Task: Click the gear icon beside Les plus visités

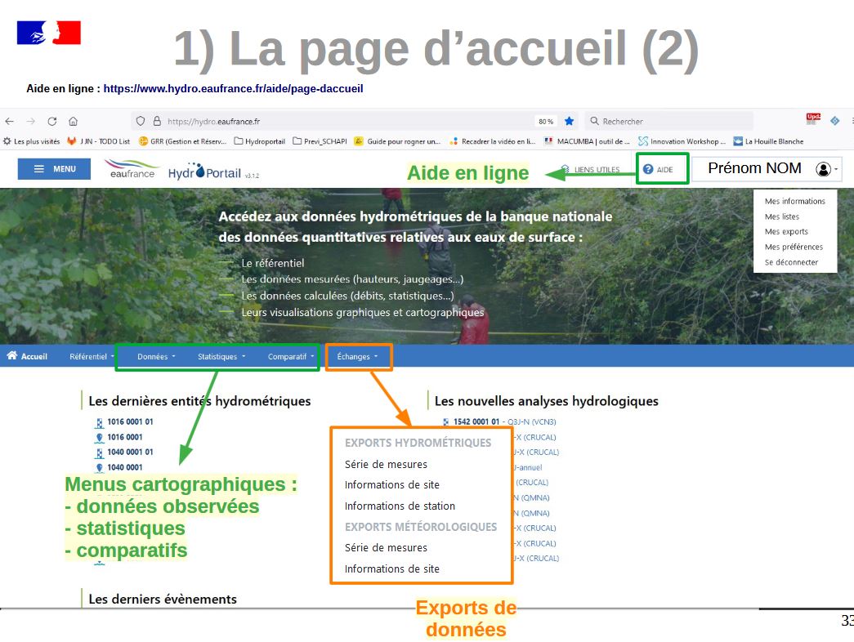Action: coord(7,141)
